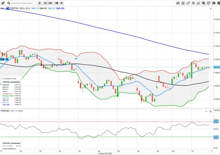This screenshot has height=155, width=220.
Task: Close the RSI 14 Wilder panel
Action: point(210,111)
